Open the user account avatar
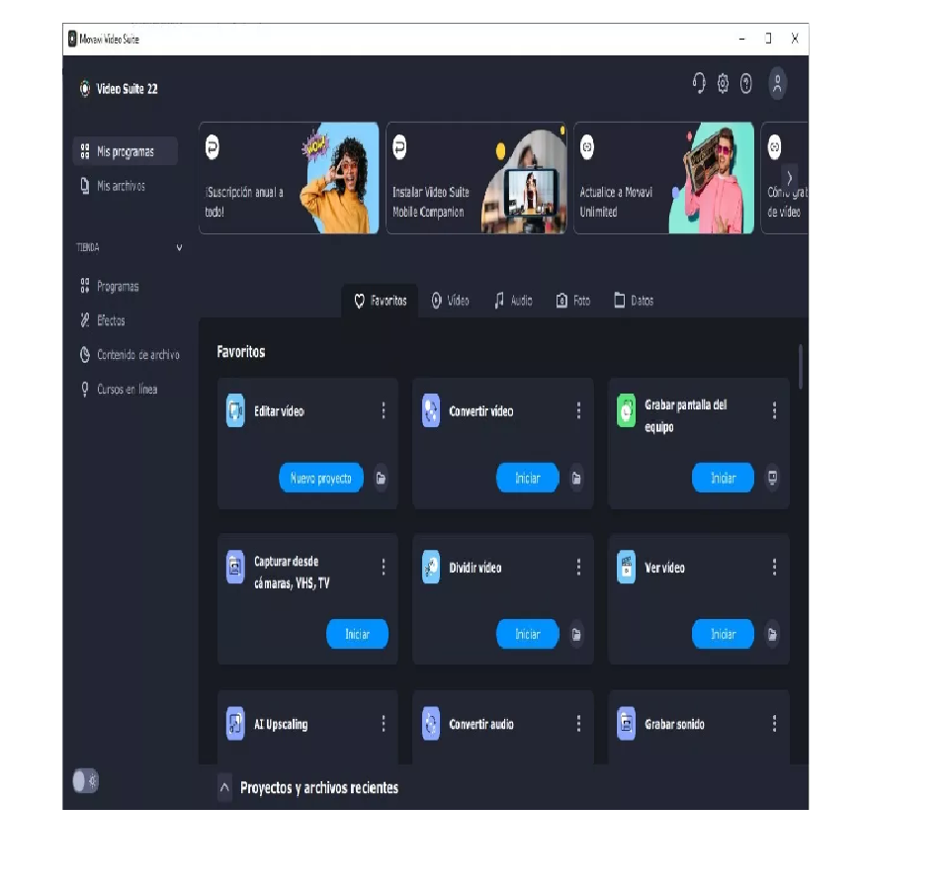The width and height of the screenshot is (949, 890). (777, 83)
